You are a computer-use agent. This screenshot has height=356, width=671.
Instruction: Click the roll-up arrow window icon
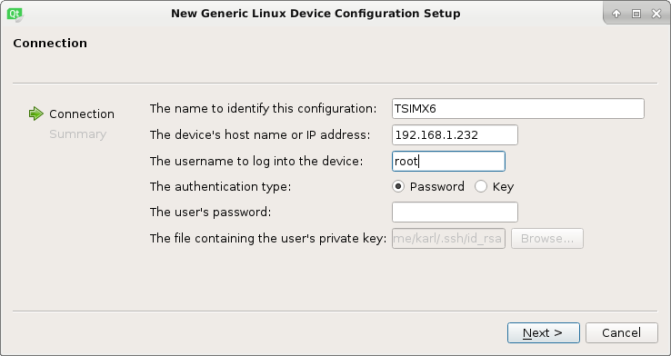pyautogui.click(x=616, y=14)
